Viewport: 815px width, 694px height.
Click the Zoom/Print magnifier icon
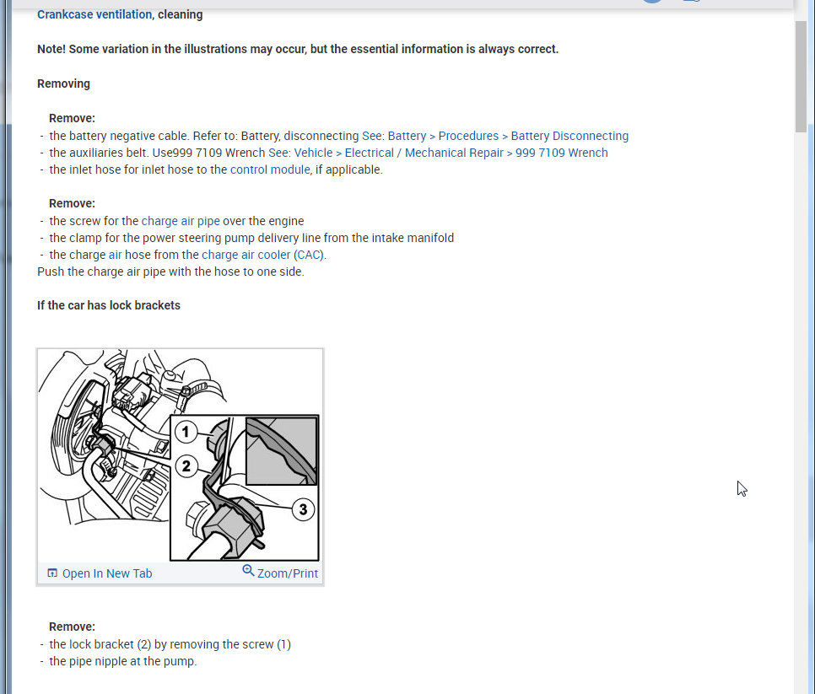point(248,570)
